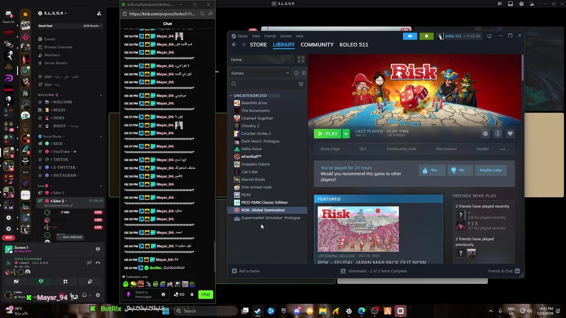This screenshot has height=318, width=566.
Task: Switch to COMMUNITY tab in Steam
Action: (x=317, y=45)
